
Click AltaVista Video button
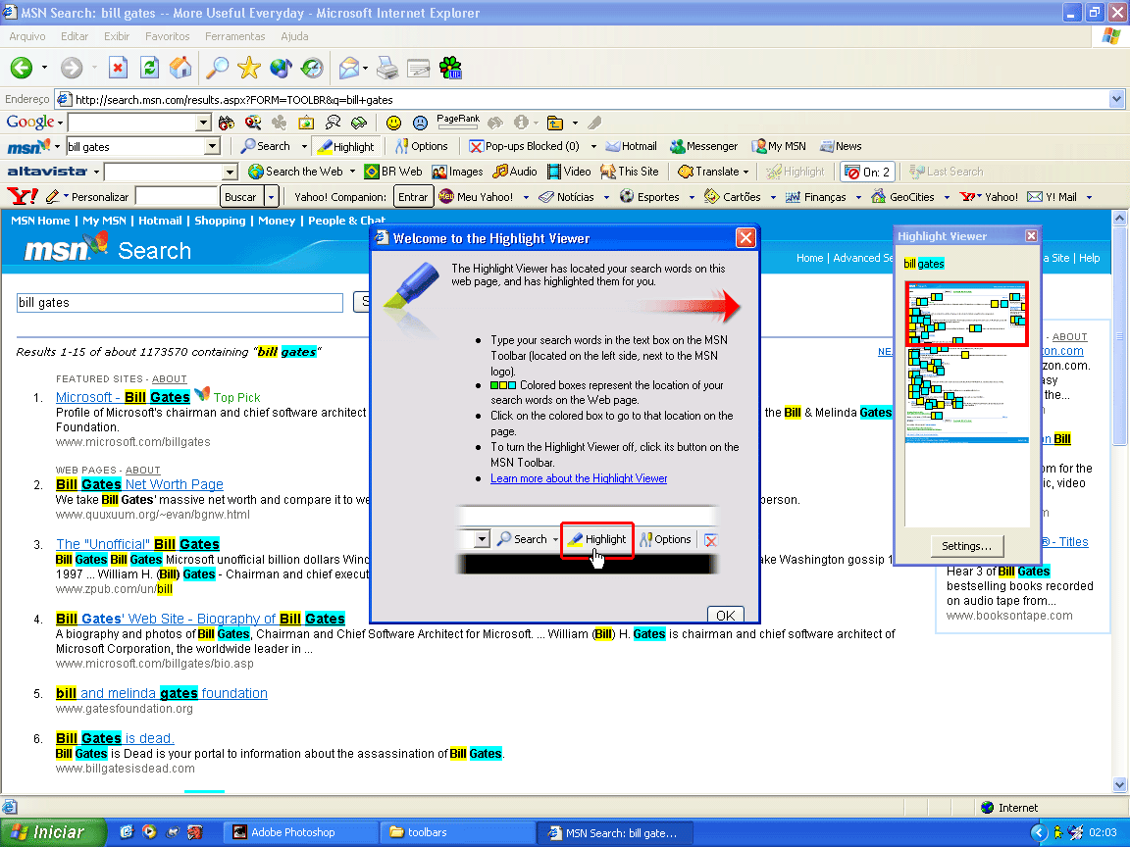569,172
